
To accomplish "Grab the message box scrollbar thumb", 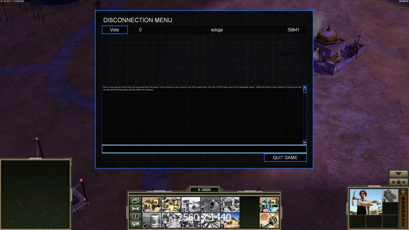I will click(305, 91).
